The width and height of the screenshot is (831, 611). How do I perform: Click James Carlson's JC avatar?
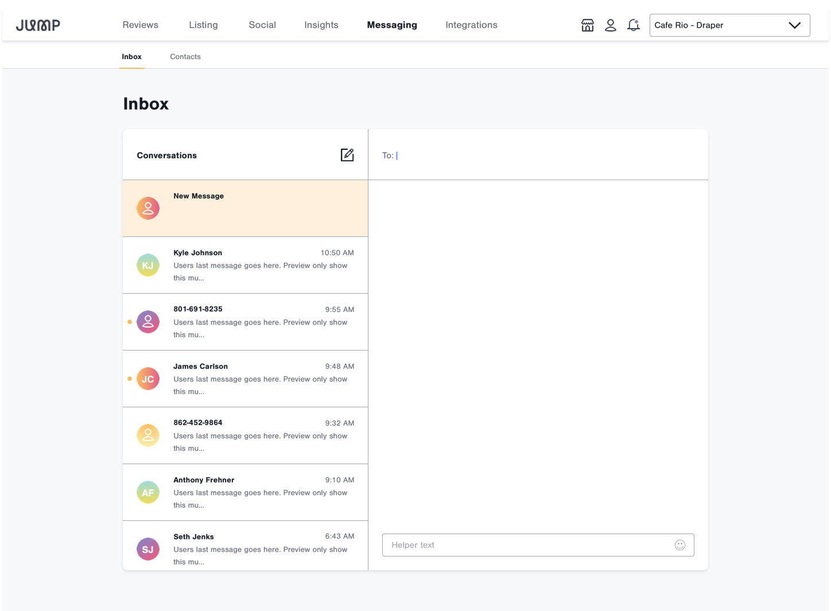tap(148, 379)
